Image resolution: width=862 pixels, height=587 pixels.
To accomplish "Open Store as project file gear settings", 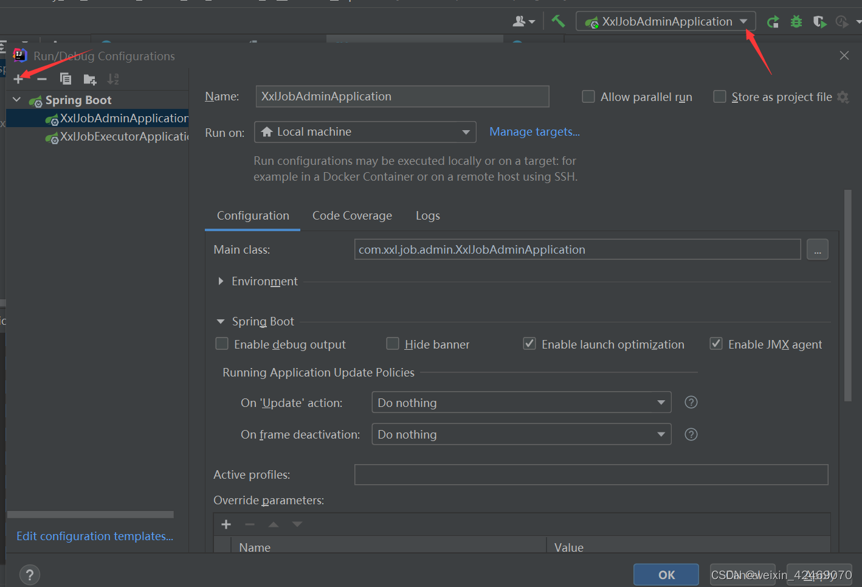I will [843, 97].
